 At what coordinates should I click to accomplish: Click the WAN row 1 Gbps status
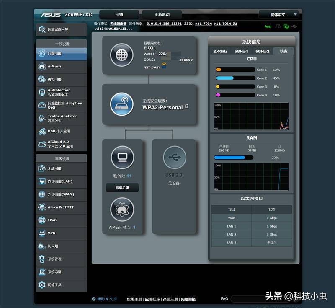click(x=272, y=218)
